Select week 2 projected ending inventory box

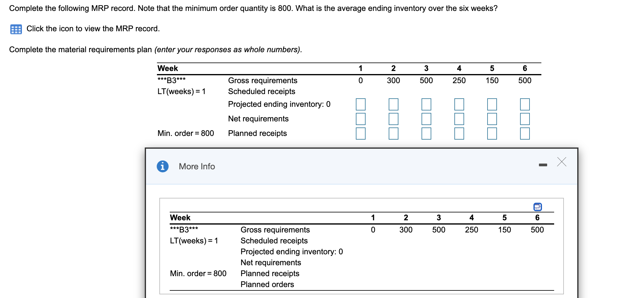[393, 104]
